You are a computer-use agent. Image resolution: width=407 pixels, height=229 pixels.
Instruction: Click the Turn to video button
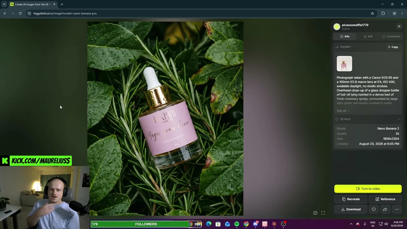(368, 189)
